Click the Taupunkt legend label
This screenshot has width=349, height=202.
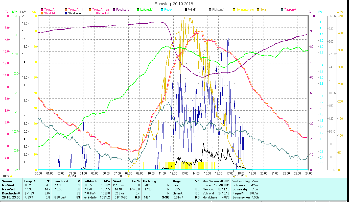[290, 10]
